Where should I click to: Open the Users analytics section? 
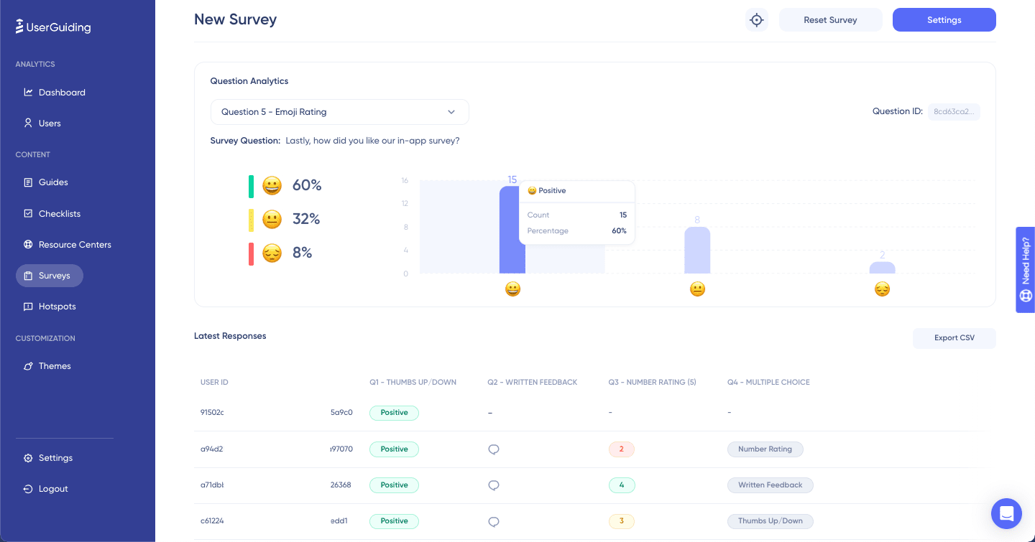point(50,123)
